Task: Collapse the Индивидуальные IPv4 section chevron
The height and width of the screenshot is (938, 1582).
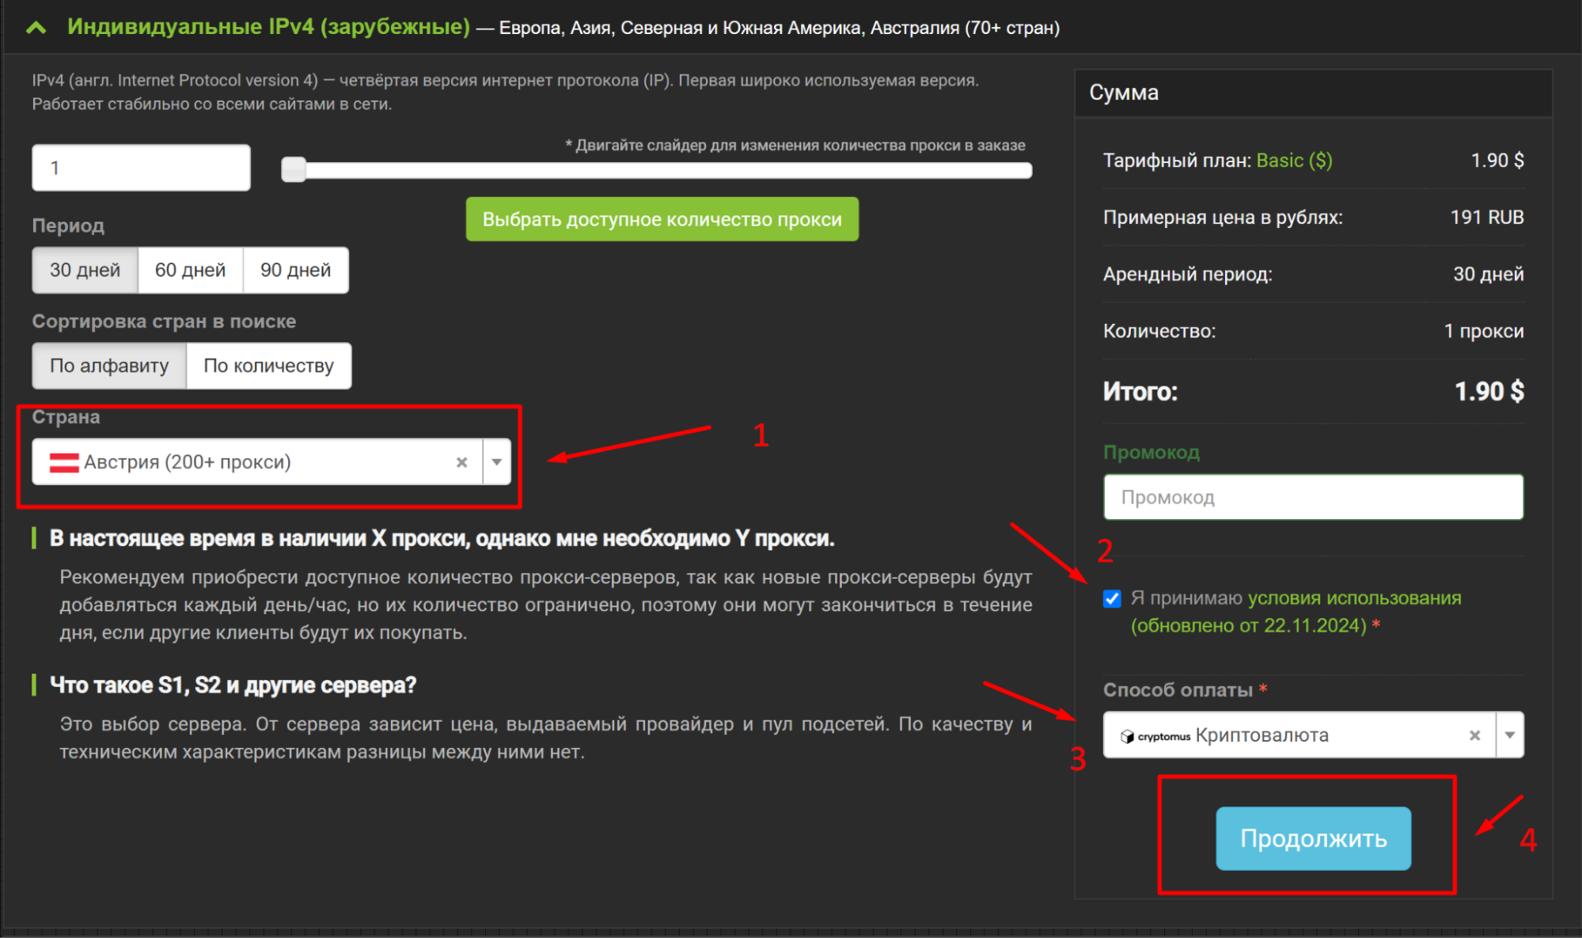Action: click(36, 28)
